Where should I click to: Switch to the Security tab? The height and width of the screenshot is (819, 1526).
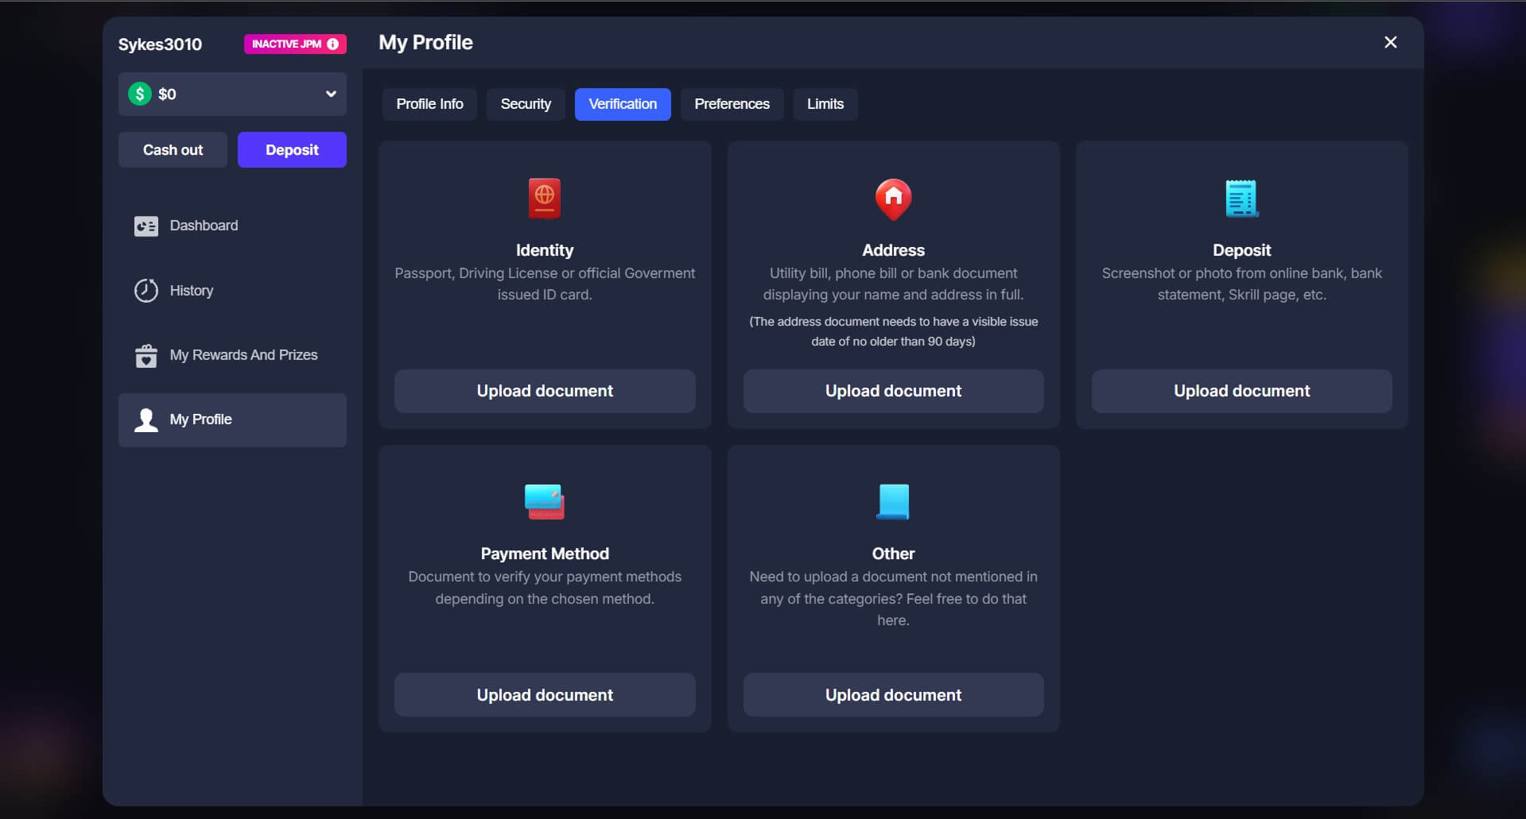pos(526,104)
